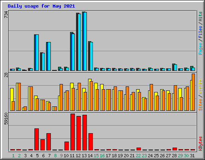Click day 1 on the x-axis
205x160 pixels.
13,156
